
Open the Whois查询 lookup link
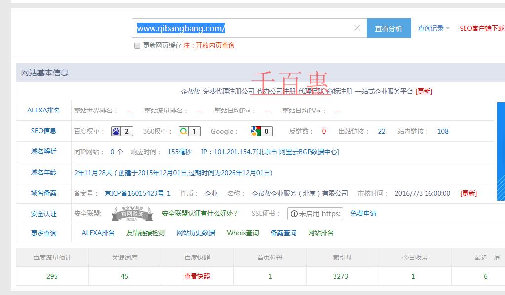(x=242, y=232)
